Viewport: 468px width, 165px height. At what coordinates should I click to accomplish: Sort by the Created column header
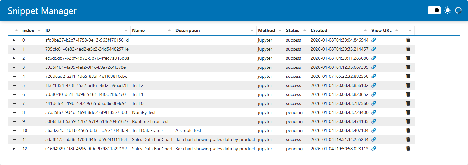tap(319, 30)
